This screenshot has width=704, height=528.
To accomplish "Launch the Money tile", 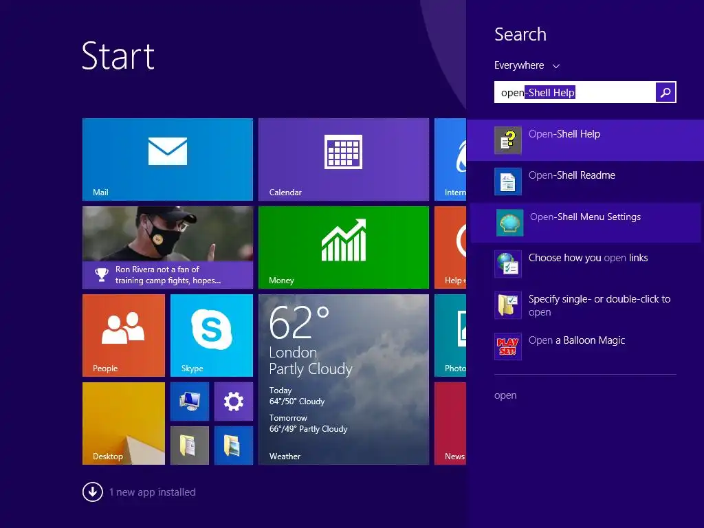I will (x=344, y=247).
